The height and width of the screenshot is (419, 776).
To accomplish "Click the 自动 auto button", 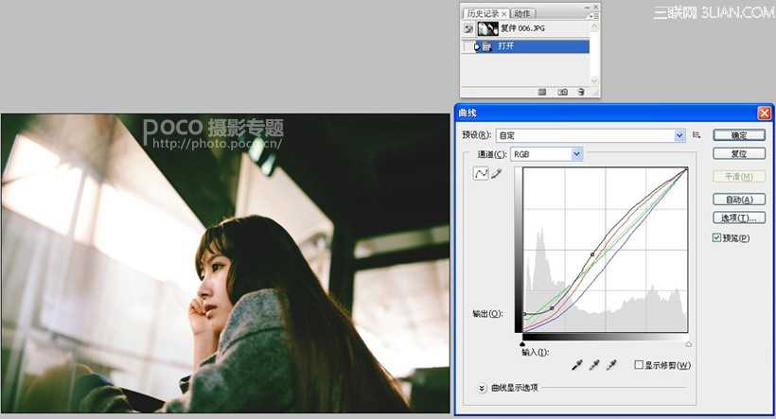I will click(x=739, y=200).
